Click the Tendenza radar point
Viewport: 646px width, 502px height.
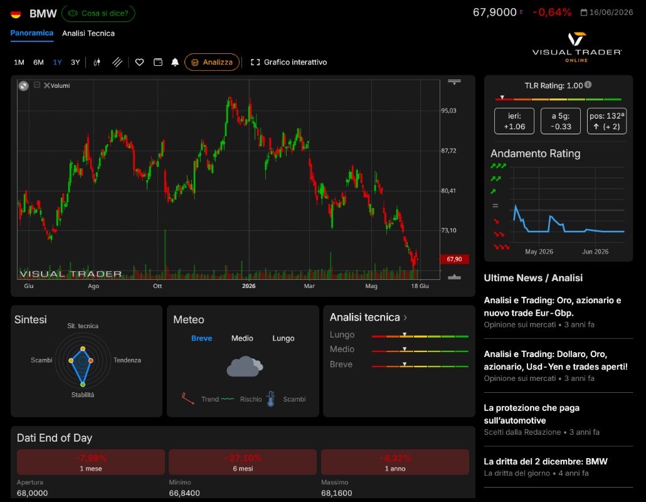pos(91,361)
